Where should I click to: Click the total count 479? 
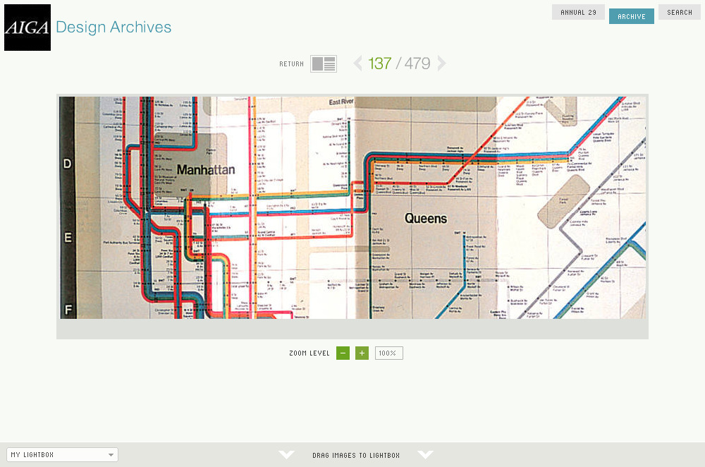417,63
